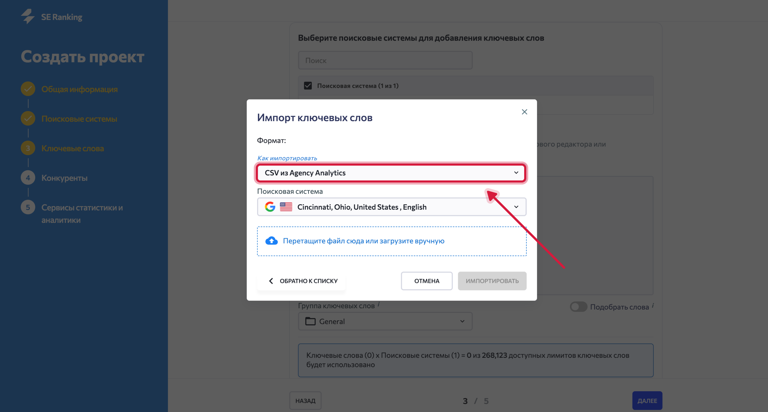This screenshot has width=768, height=412.
Task: Go to the Общая информация step
Action: point(79,89)
